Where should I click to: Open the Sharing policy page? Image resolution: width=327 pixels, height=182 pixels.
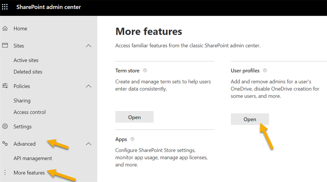tap(22, 101)
